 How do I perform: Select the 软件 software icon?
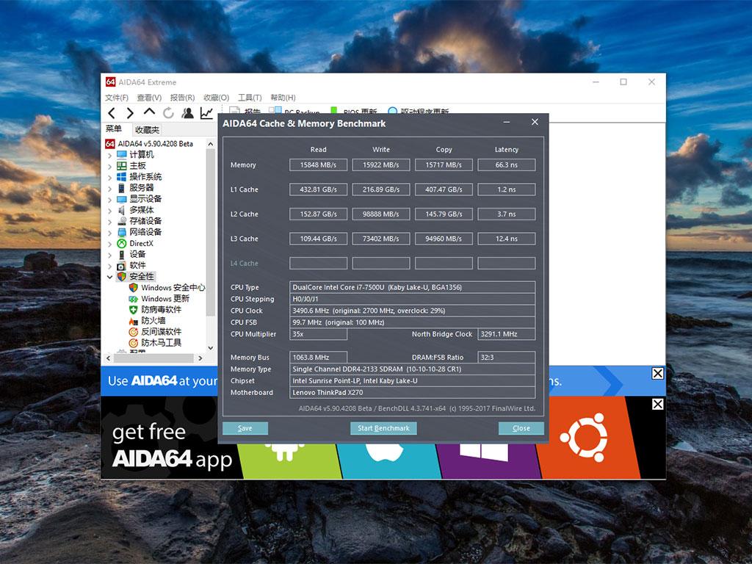pos(122,265)
